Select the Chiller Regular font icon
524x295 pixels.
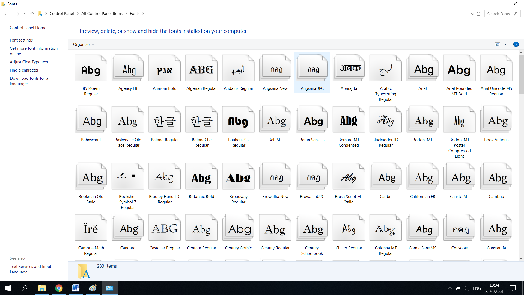(349, 228)
